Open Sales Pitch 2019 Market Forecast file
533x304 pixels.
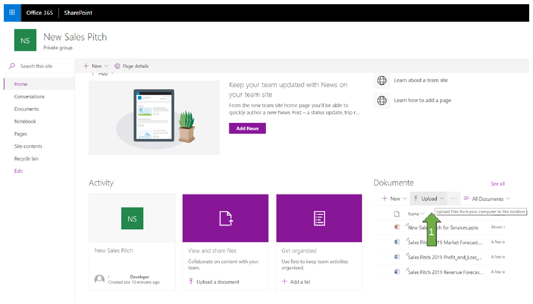[445, 242]
